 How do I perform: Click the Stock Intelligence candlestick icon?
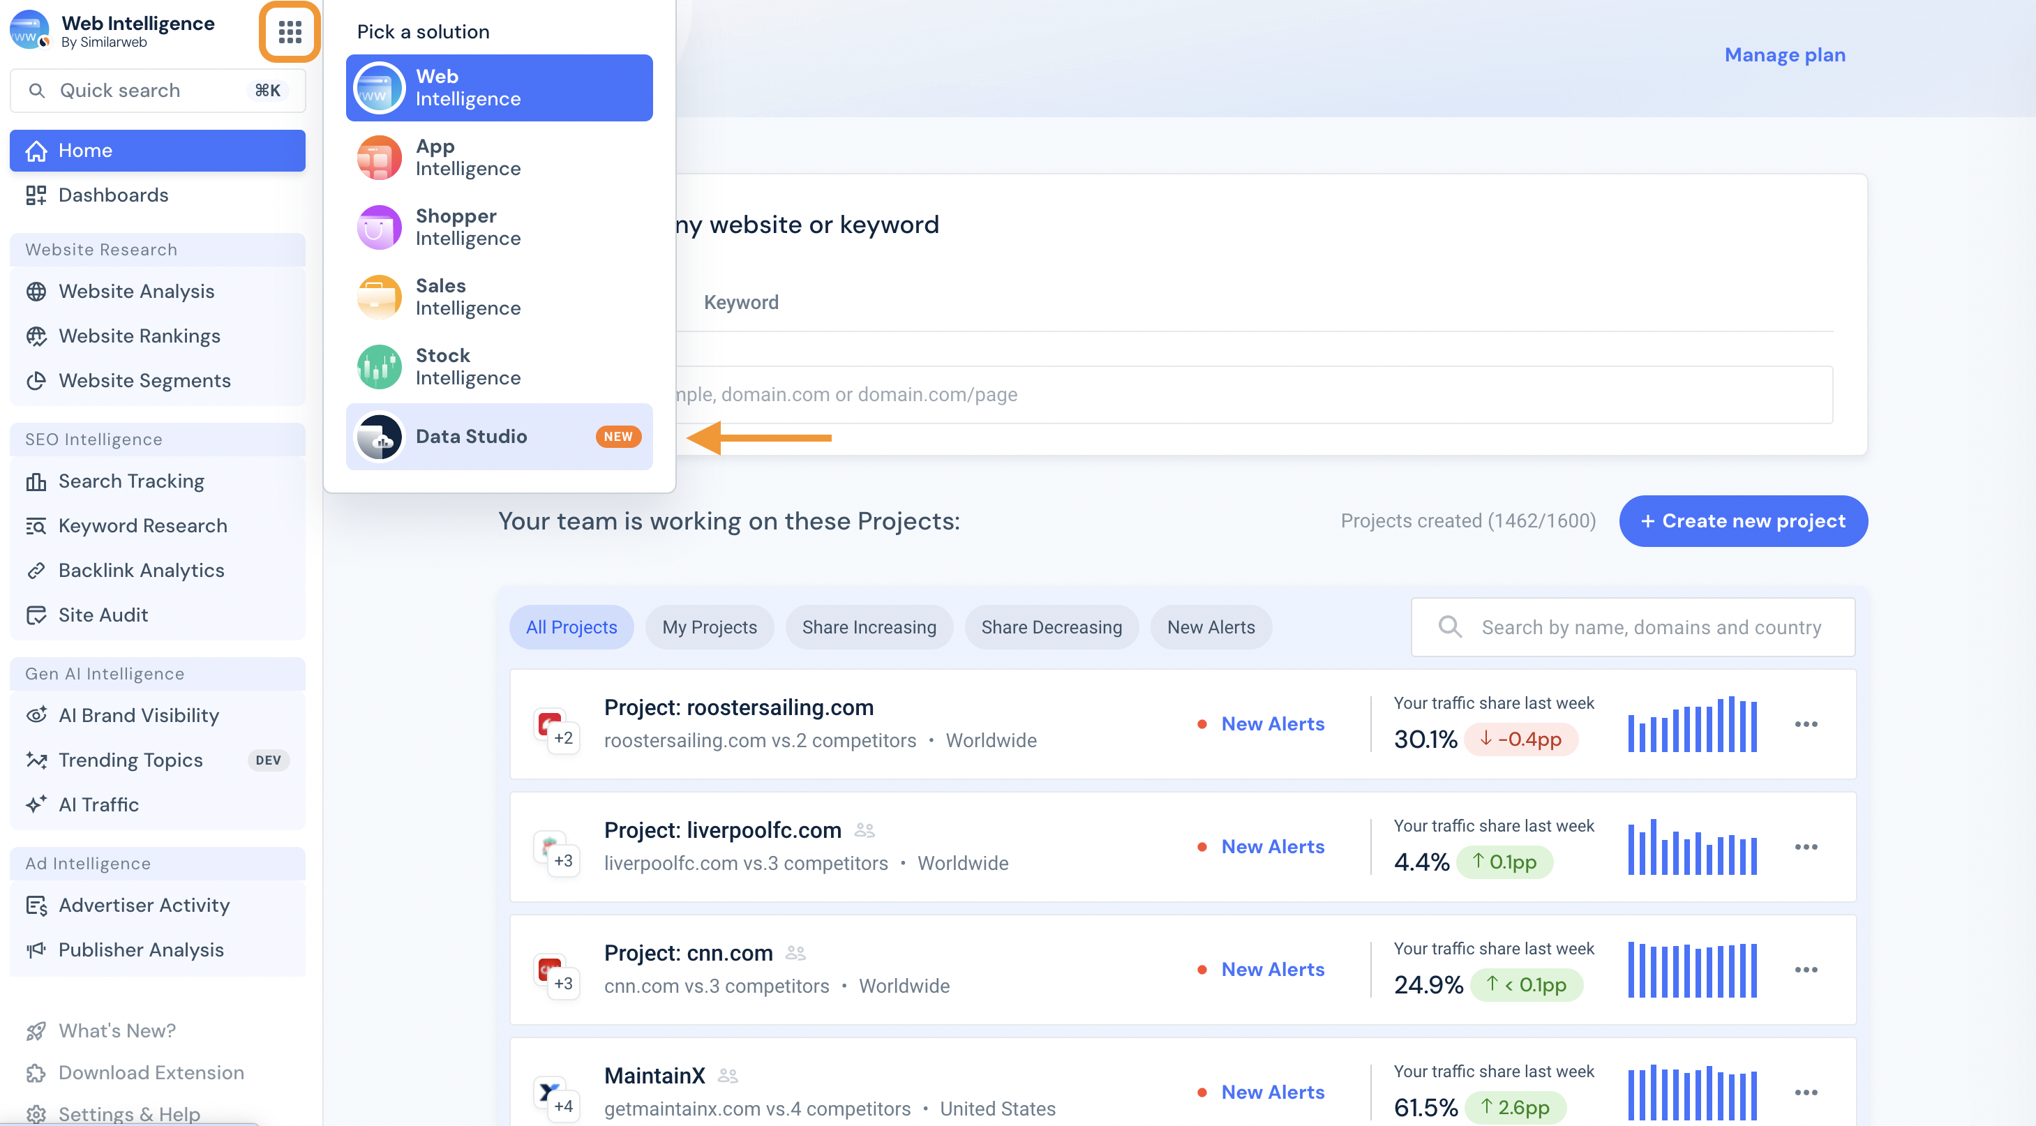(x=380, y=367)
